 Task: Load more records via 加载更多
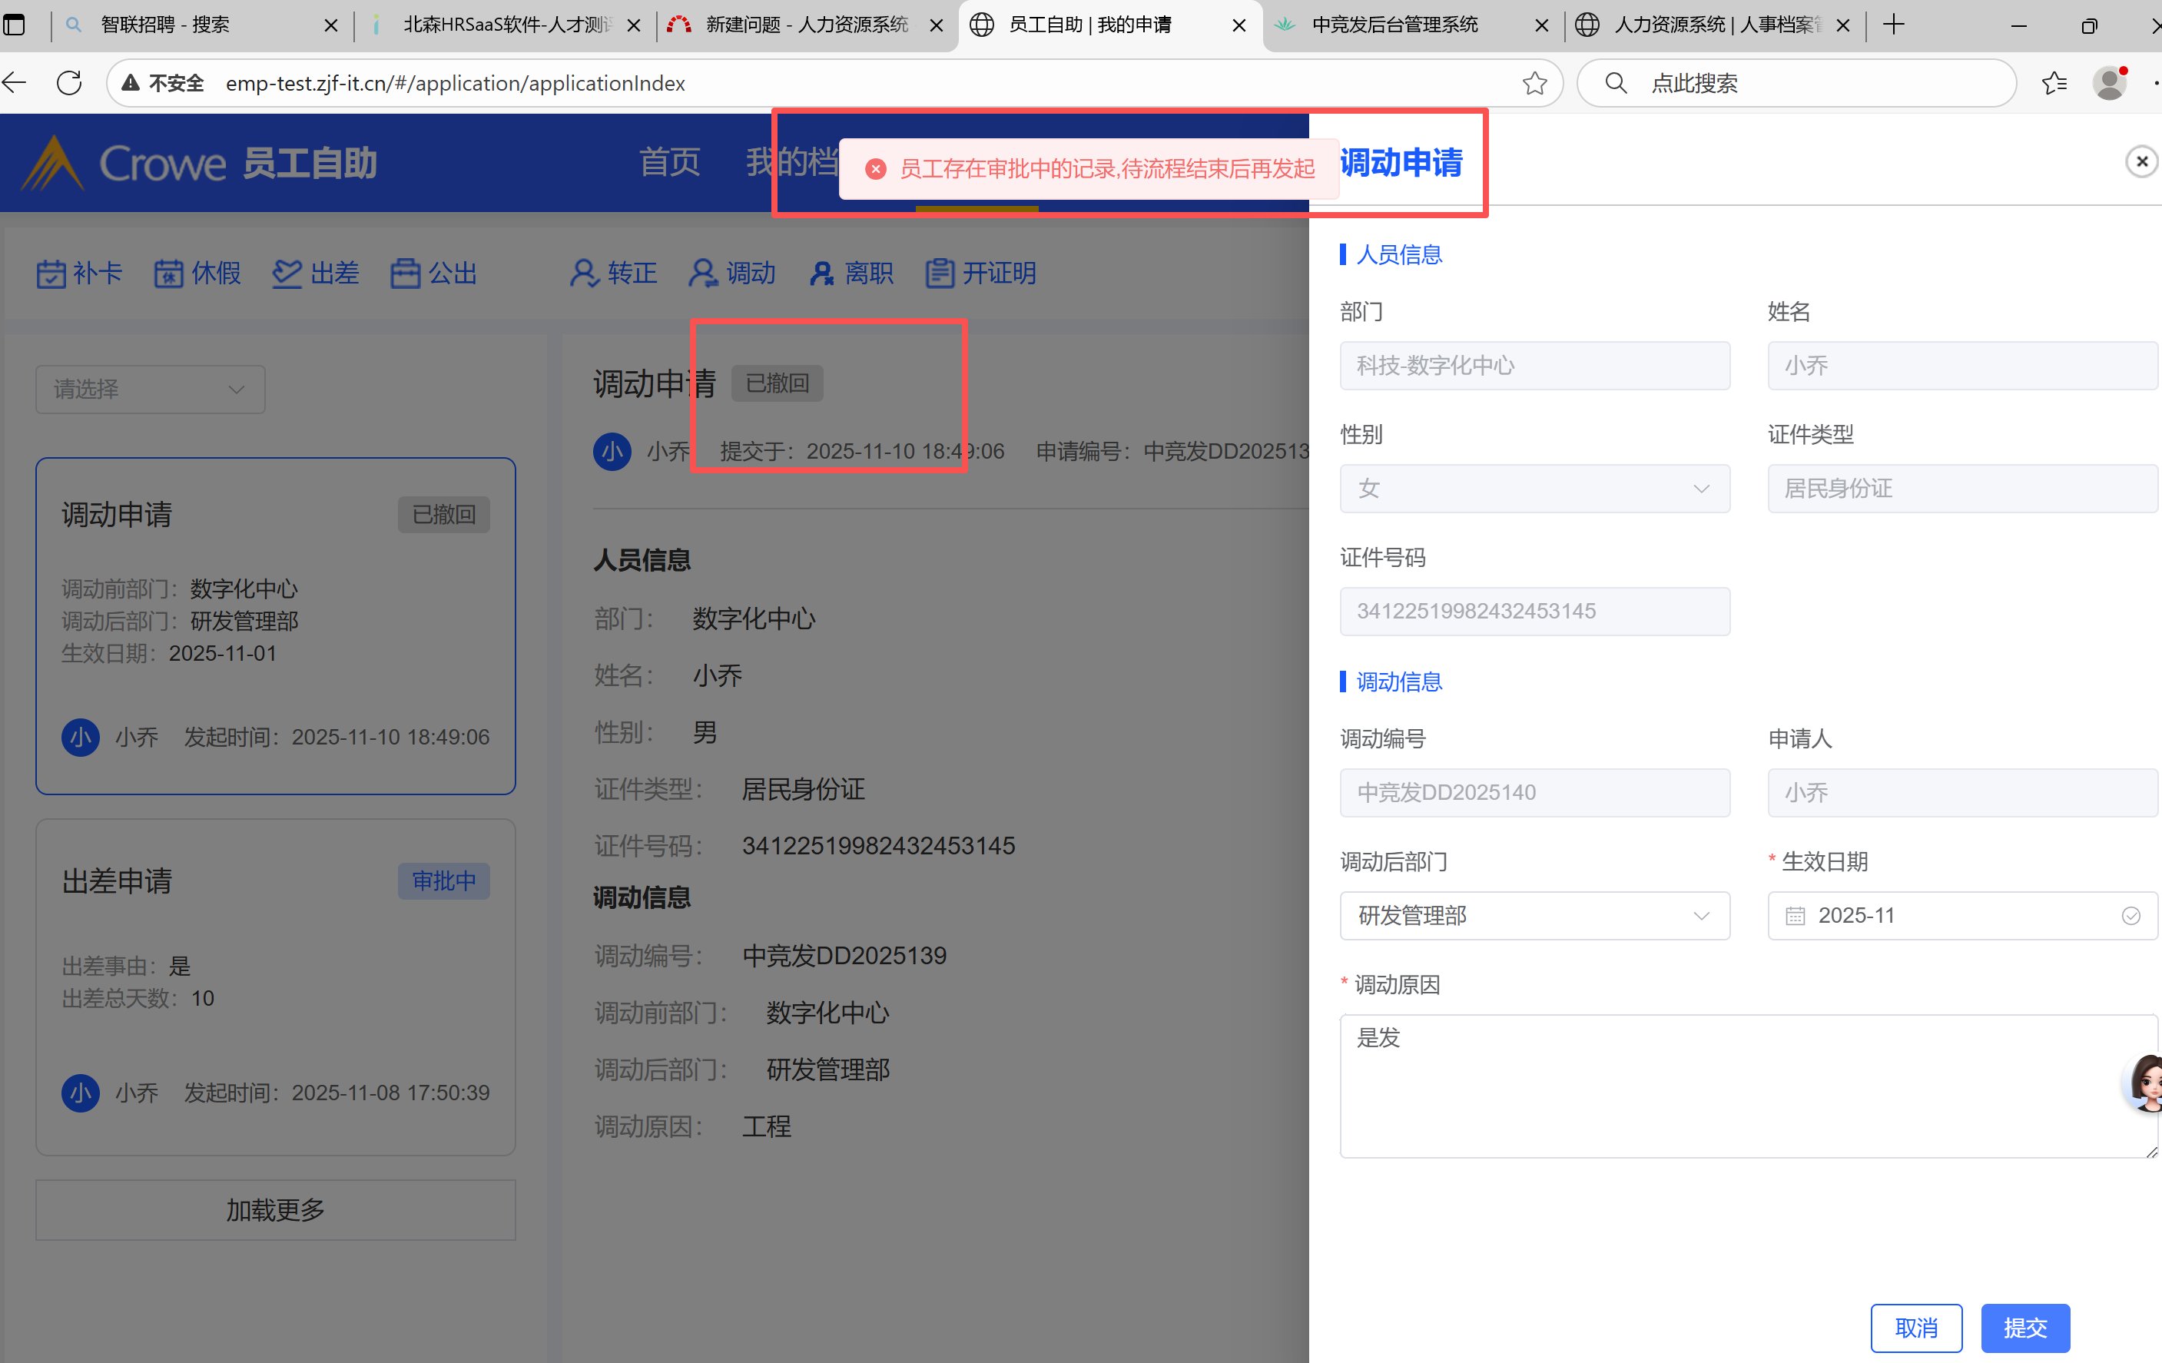pyautogui.click(x=275, y=1210)
